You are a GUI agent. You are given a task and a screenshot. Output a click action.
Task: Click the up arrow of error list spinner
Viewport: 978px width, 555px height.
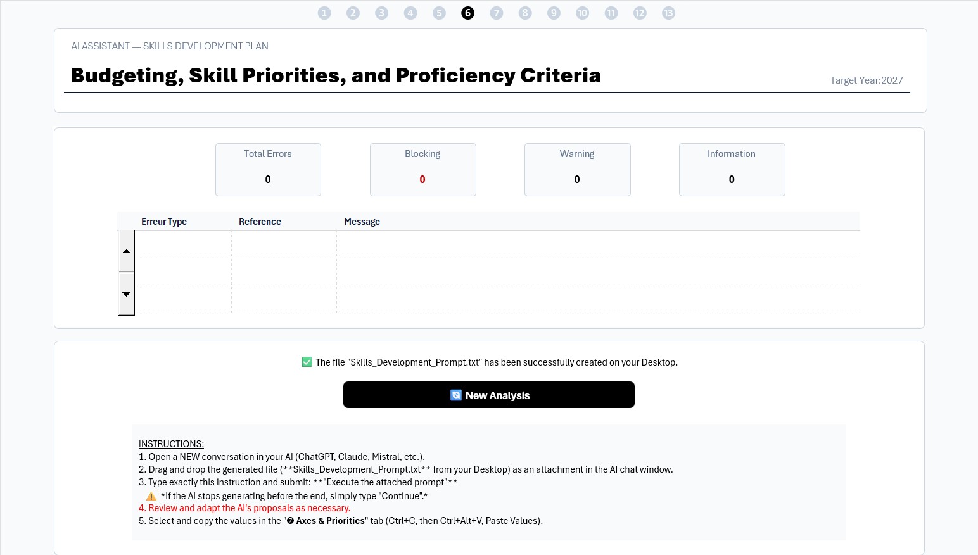coord(127,252)
